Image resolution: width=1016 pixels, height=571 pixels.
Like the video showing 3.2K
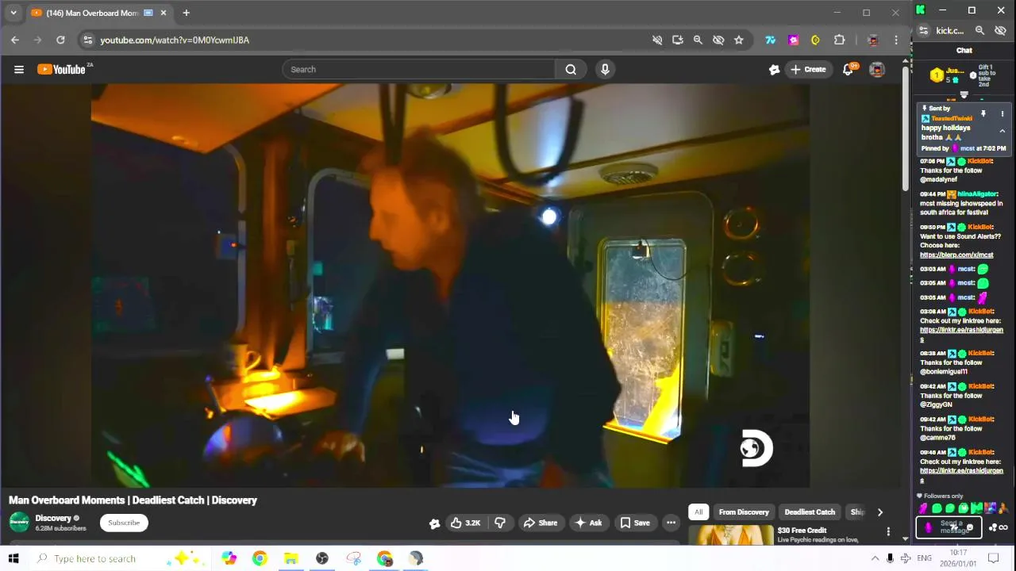pos(466,523)
